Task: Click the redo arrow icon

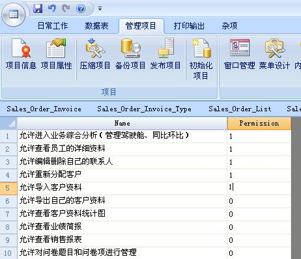Action: coord(66,8)
